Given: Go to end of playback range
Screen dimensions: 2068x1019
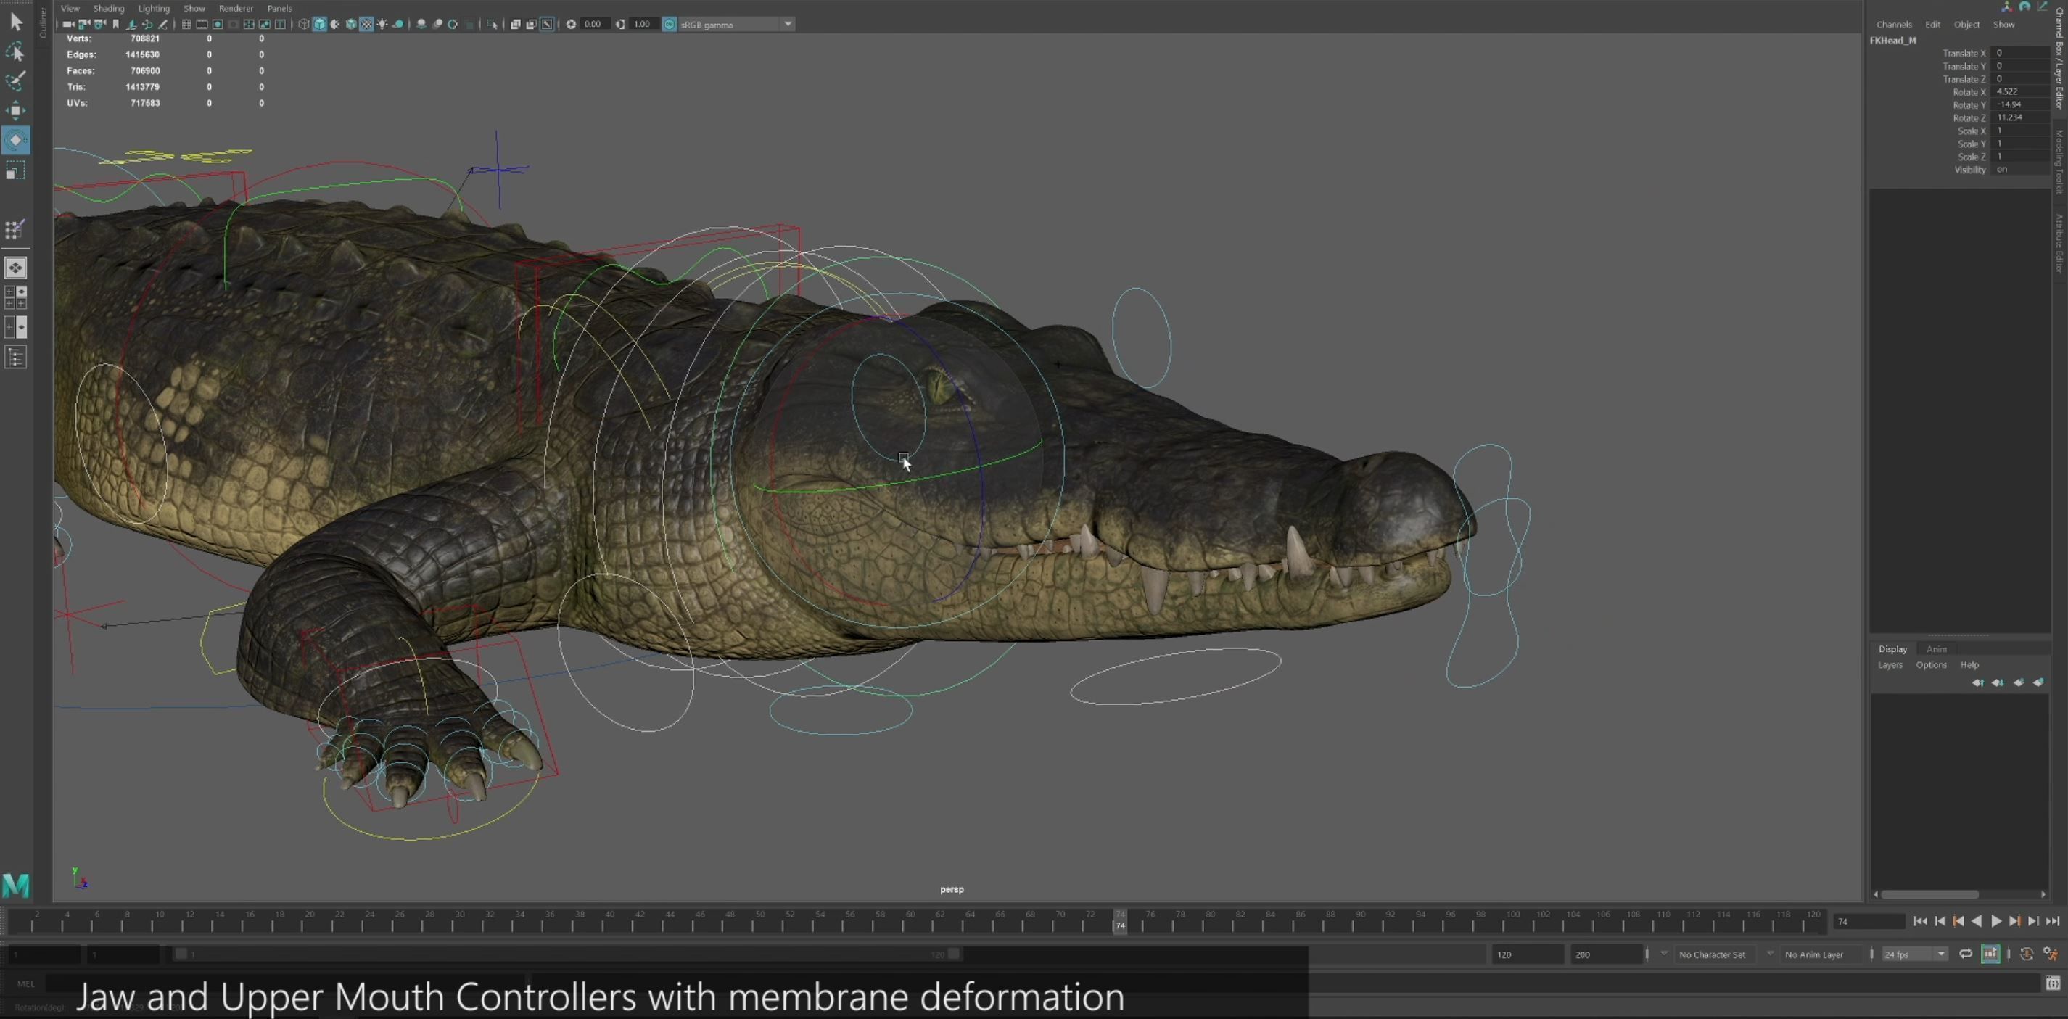Looking at the screenshot, I should coord(2053,922).
